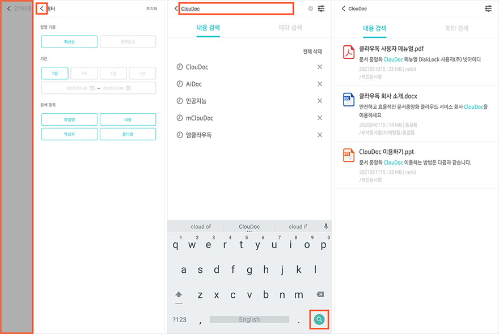
Task: Pick the 'cloud if' keyboard suggestion
Action: click(298, 226)
